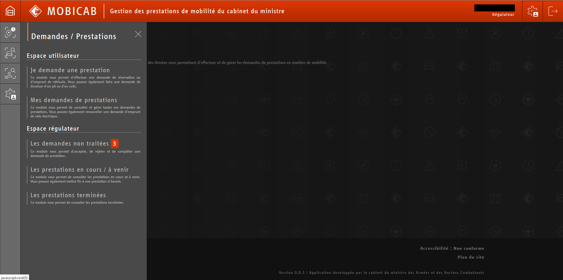This screenshot has width=563, height=280.
Task: Click the MOBICAB logo diamond icon
Action: click(35, 11)
